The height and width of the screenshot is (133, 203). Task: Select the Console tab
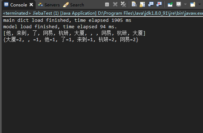click(19, 5)
